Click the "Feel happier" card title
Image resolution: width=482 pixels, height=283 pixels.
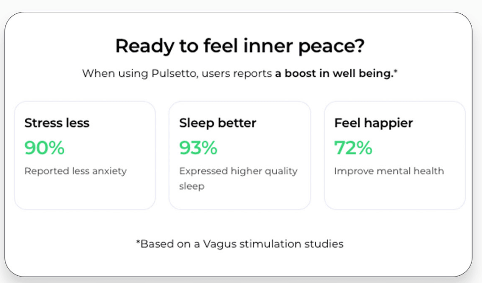coord(373,123)
